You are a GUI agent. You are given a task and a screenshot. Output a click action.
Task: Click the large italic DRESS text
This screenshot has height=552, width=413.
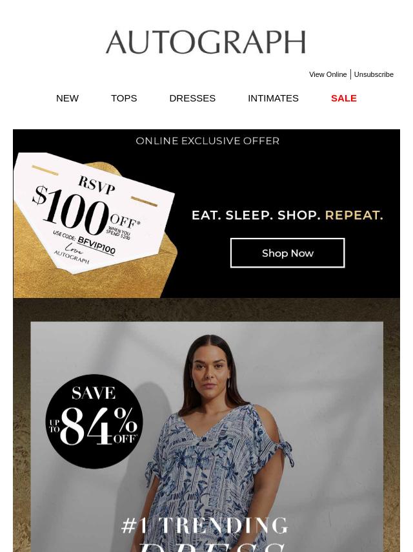211,546
